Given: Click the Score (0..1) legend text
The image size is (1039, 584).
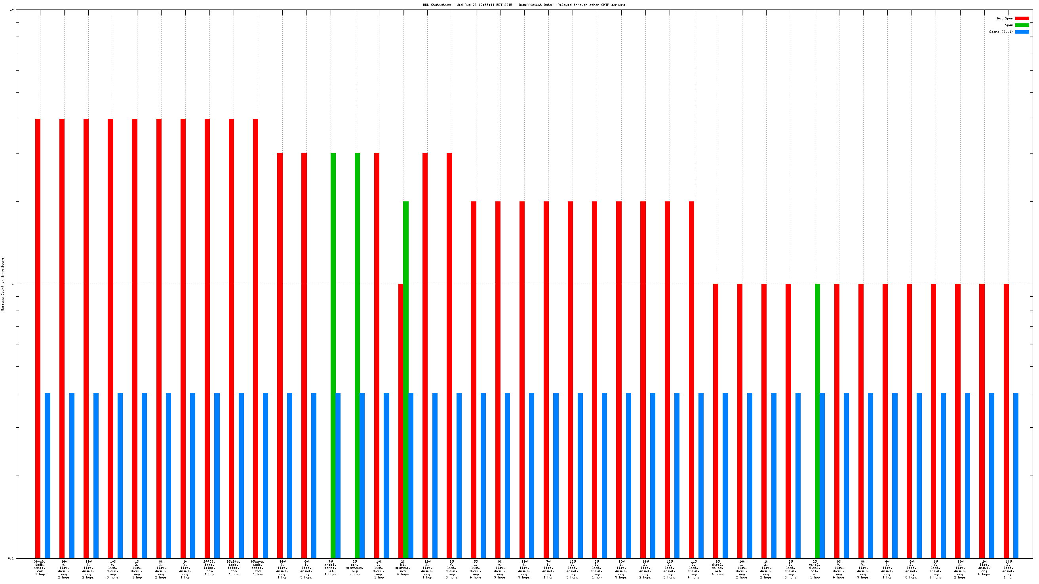Looking at the screenshot, I should click(x=1001, y=32).
